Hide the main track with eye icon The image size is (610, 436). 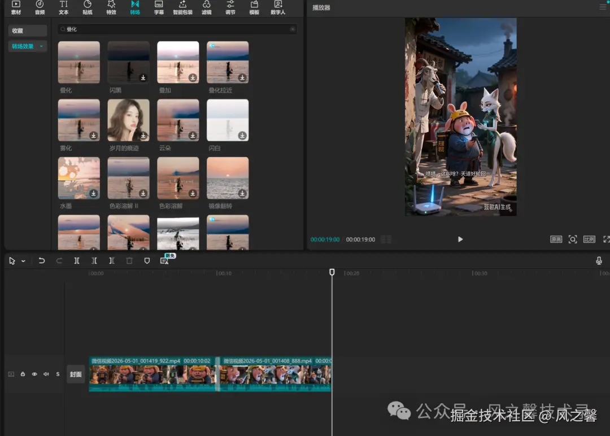point(34,374)
